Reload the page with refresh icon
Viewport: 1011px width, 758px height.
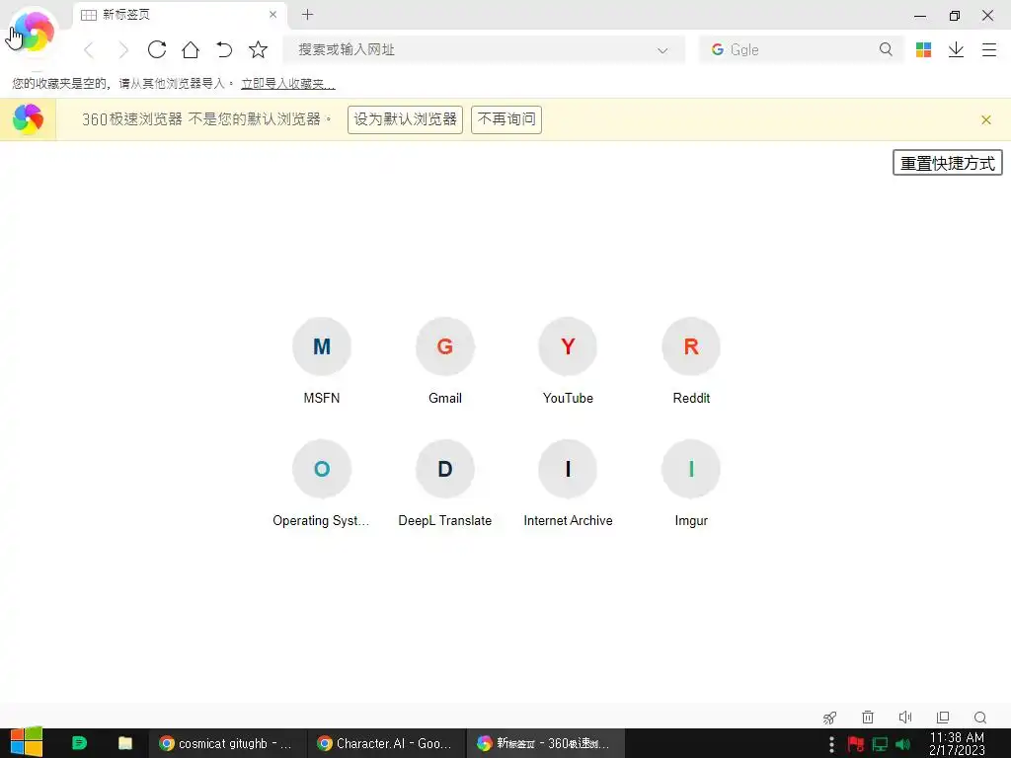tap(157, 49)
